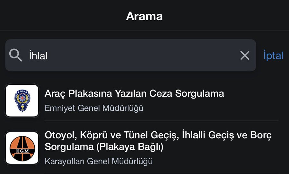
Task: Open Araç Plakasına Yazılan Ceza Sorgulama
Action: pos(134,93)
